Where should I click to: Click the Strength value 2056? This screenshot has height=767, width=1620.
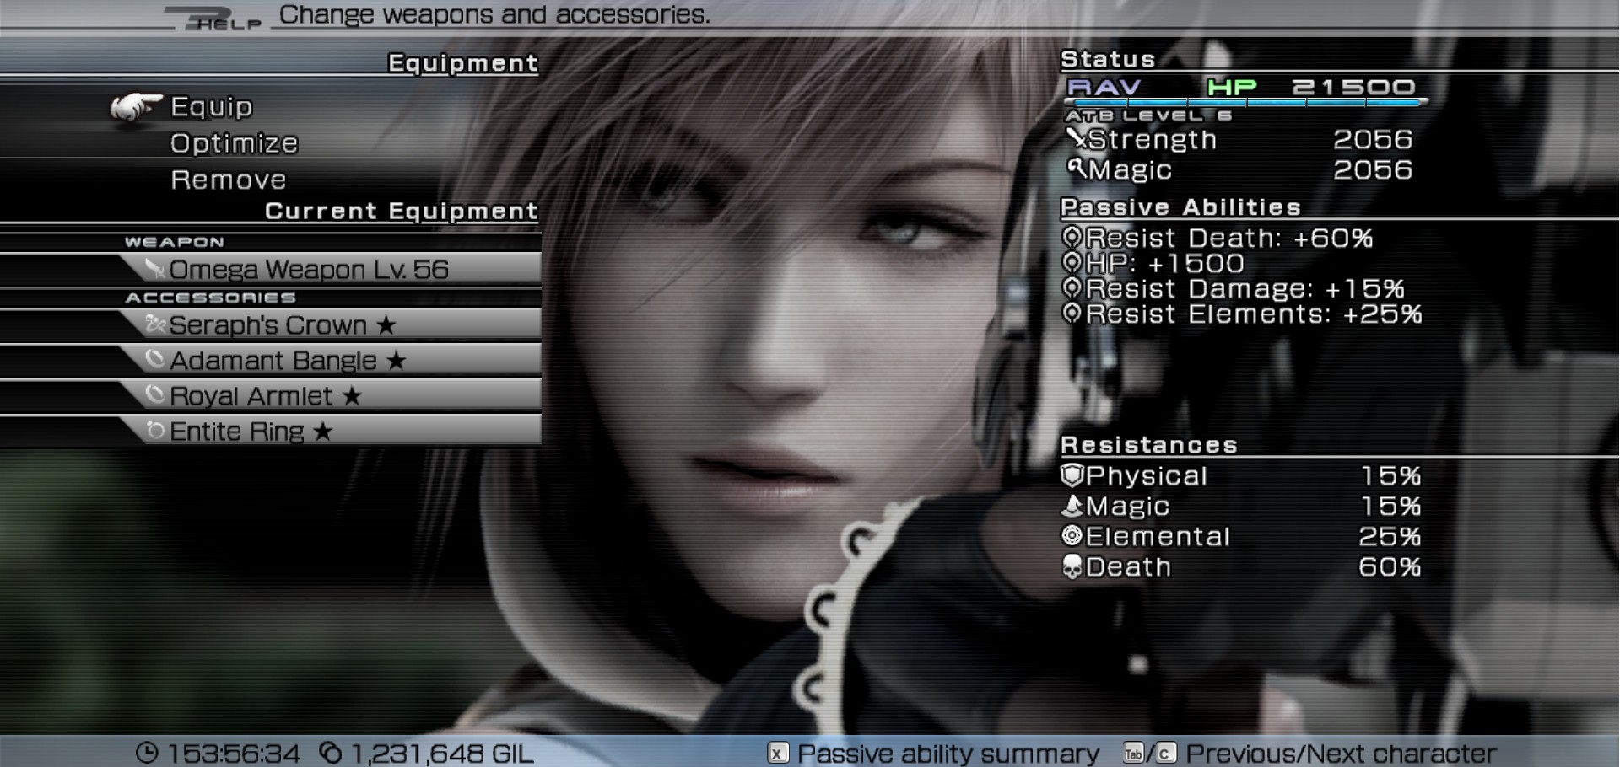pyautogui.click(x=1372, y=139)
